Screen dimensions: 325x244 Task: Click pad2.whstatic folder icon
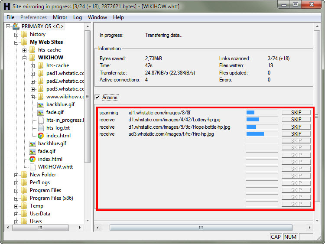coord(41,81)
